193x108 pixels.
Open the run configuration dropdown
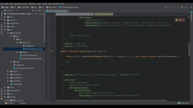166,7
